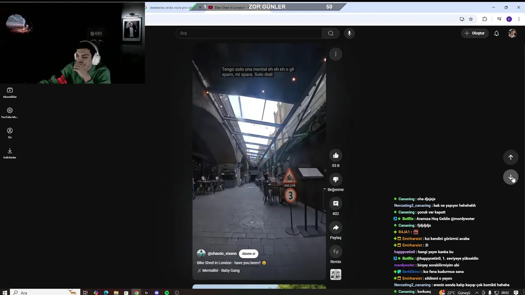This screenshot has width=525, height=295.
Task: Bookmark this page with the star icon
Action: click(471, 19)
